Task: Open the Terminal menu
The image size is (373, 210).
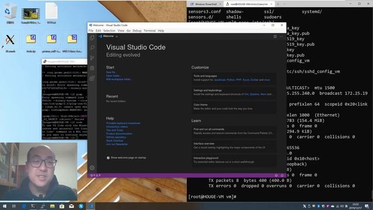Action: 150,31
